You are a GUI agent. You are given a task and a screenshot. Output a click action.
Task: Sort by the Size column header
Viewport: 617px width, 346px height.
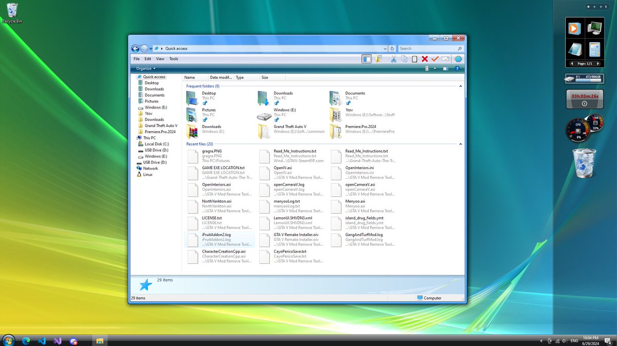pos(273,78)
